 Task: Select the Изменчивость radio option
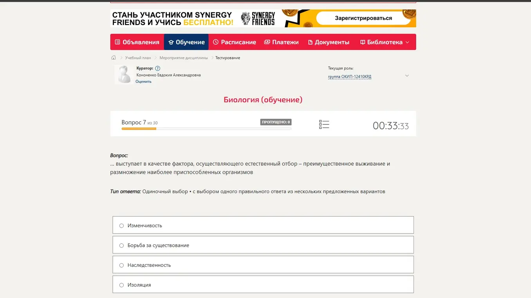click(121, 226)
